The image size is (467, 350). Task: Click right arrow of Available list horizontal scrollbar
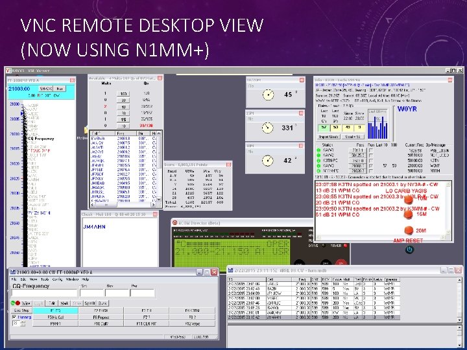tap(153, 205)
